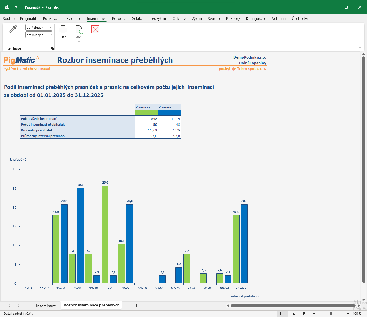367x317 pixels.
Task: Expand the 2025 year dropdown arrow
Action: [79, 42]
